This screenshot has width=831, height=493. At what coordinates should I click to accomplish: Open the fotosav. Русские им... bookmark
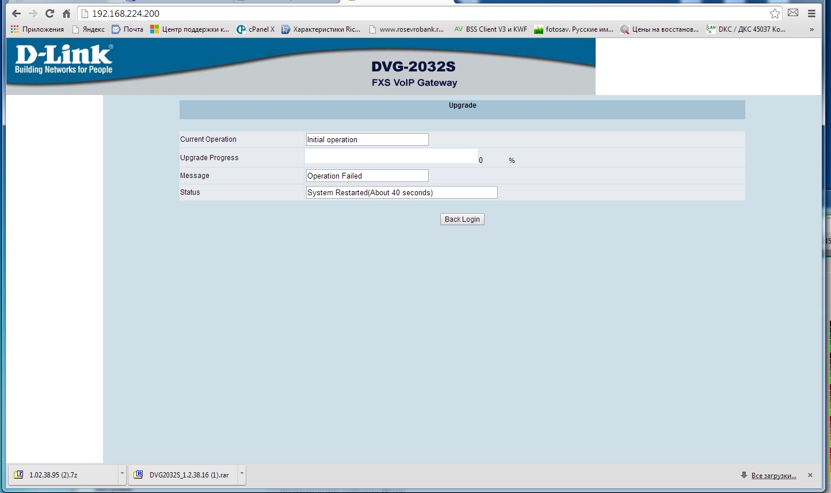[x=574, y=29]
